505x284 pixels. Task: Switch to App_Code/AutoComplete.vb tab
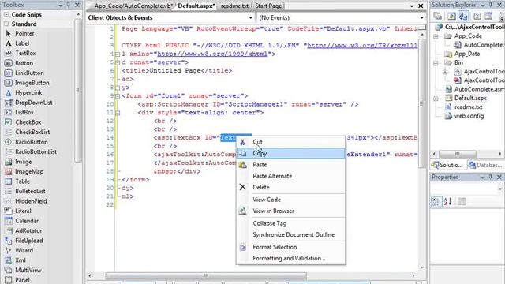coord(133,6)
